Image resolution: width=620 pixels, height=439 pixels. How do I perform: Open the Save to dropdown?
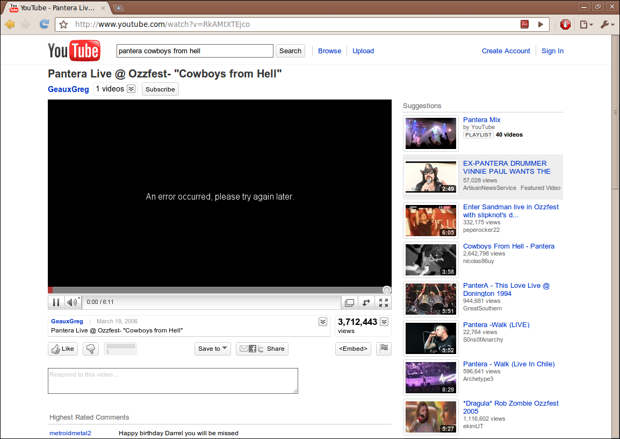[213, 349]
